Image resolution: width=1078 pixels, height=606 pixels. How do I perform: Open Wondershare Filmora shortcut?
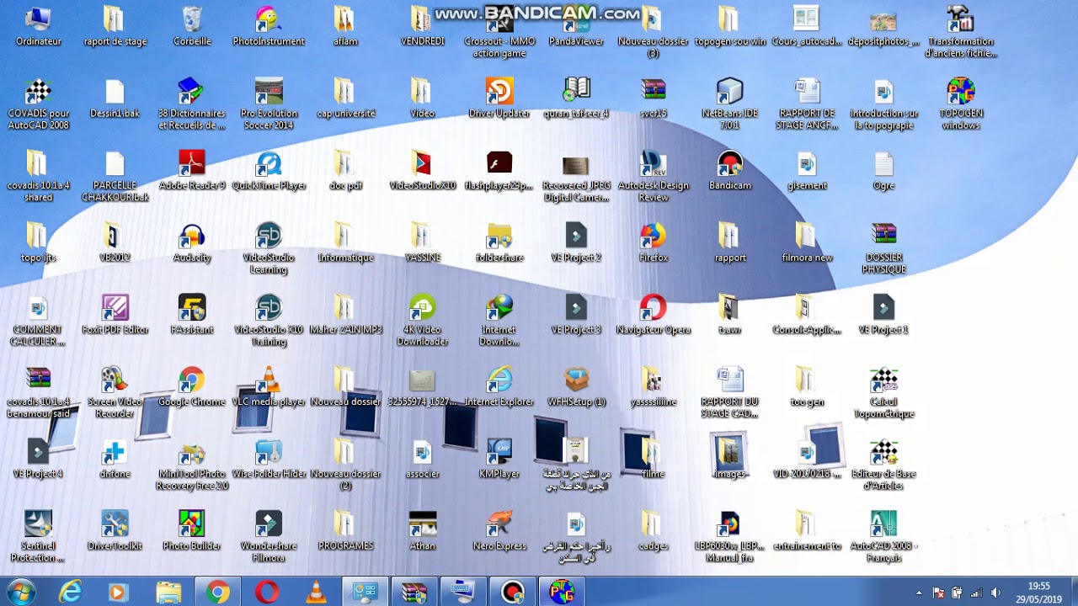(x=269, y=536)
